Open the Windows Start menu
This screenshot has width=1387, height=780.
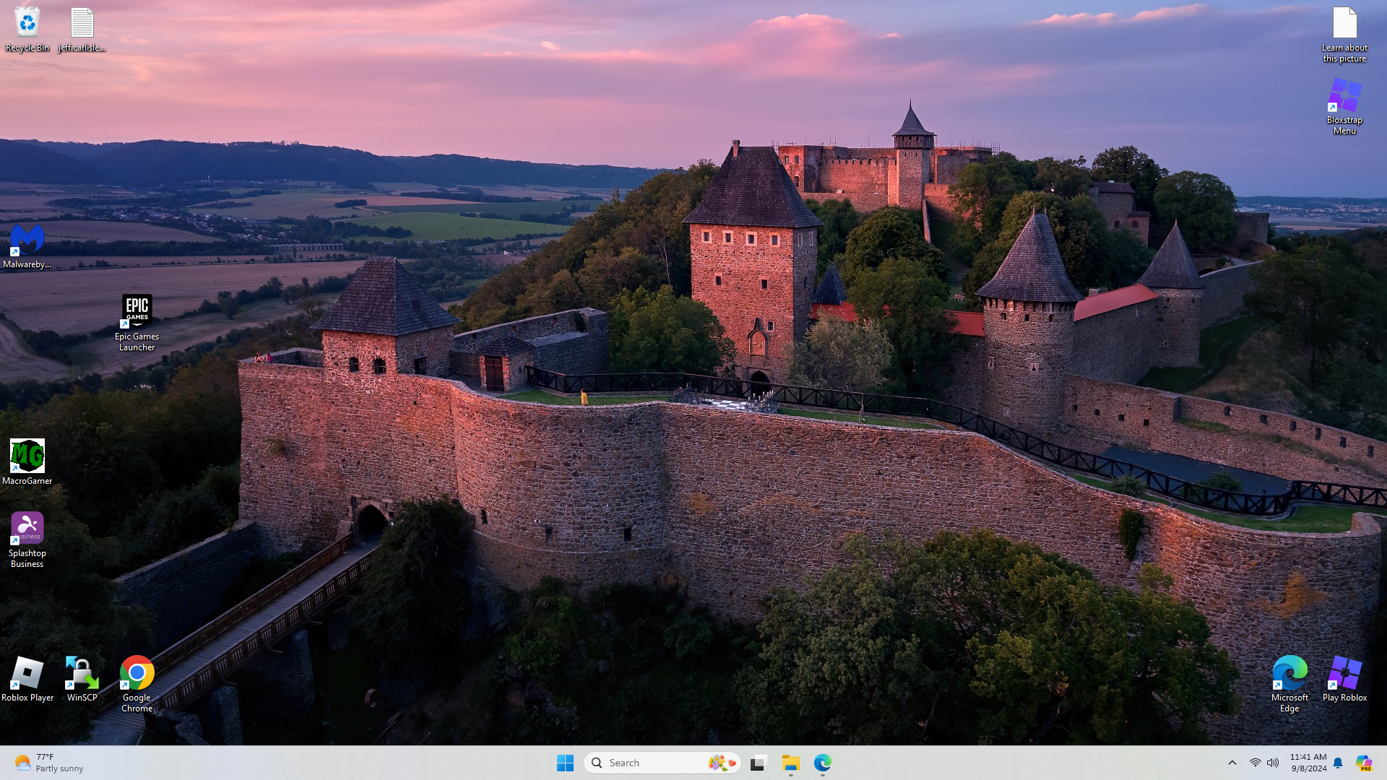565,763
